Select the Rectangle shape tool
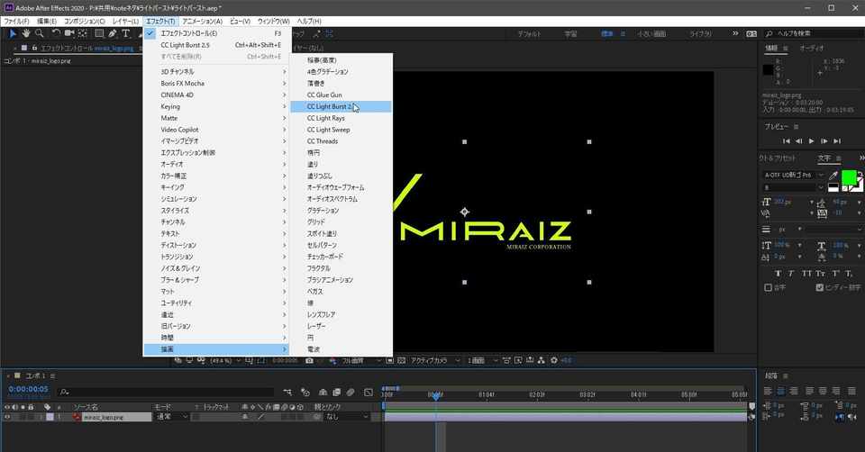The image size is (865, 452). 99,33
